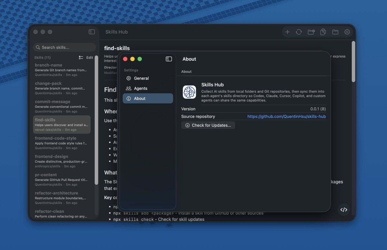Open settings via the gear toolbar icon
Screen dimensions: 387x250
347,32
